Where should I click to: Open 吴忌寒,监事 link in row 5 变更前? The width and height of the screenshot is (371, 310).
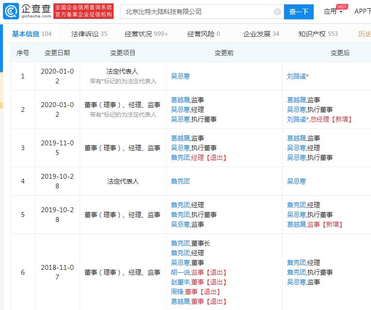[187, 224]
